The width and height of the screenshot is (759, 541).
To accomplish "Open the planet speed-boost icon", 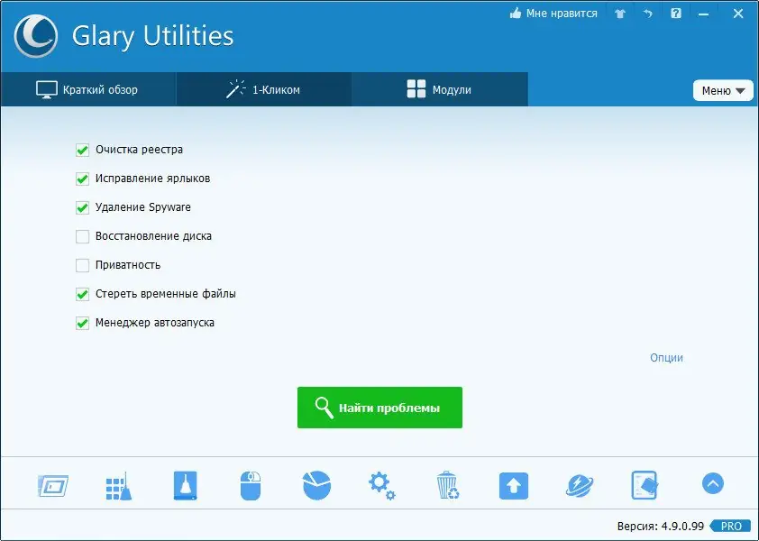I will [x=579, y=484].
